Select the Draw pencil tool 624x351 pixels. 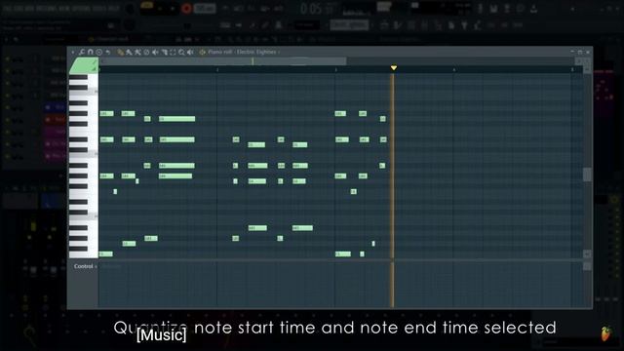tap(121, 52)
